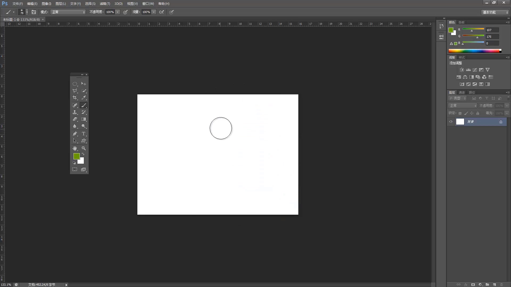Screen dimensions: 511x287
Task: Open the 填充 percentage dropdown
Action: click(506, 113)
